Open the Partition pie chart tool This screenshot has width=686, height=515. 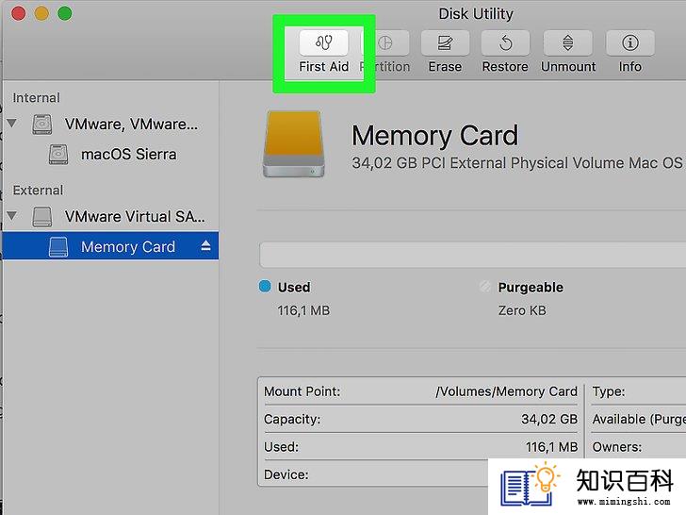pos(385,42)
